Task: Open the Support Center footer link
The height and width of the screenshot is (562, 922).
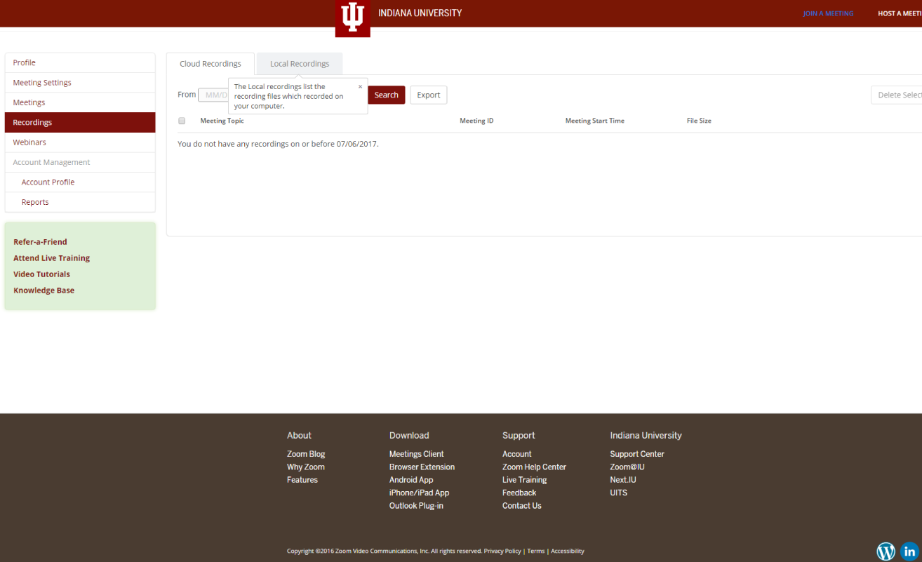Action: 637,454
